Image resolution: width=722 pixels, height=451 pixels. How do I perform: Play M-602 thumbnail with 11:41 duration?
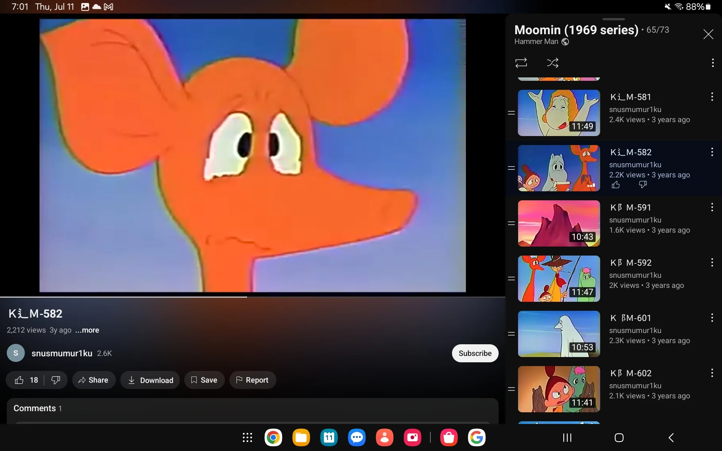coord(559,389)
